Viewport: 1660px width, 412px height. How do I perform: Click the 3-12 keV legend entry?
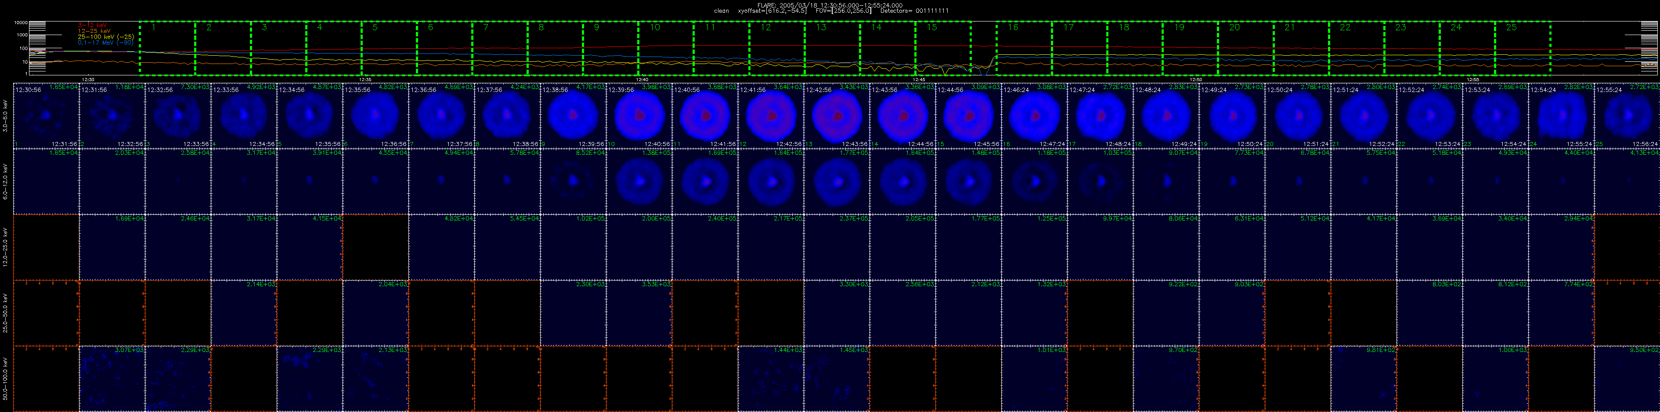point(92,25)
